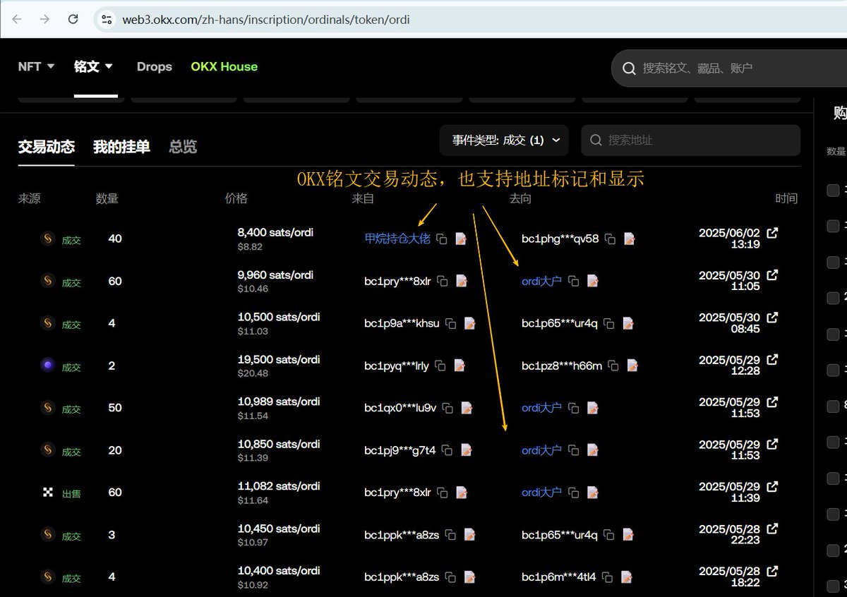Open note icon beside bc1p6m***4tl4

(626, 577)
